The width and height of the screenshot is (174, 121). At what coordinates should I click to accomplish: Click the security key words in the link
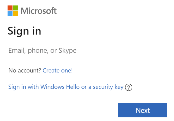[x=108, y=87]
